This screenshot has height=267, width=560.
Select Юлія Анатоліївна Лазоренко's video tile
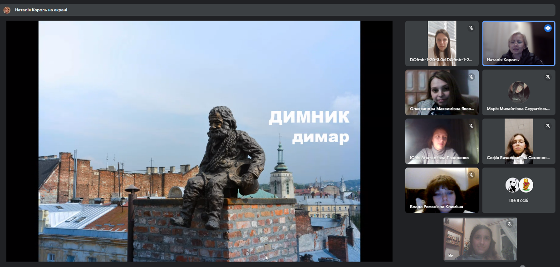point(442,142)
